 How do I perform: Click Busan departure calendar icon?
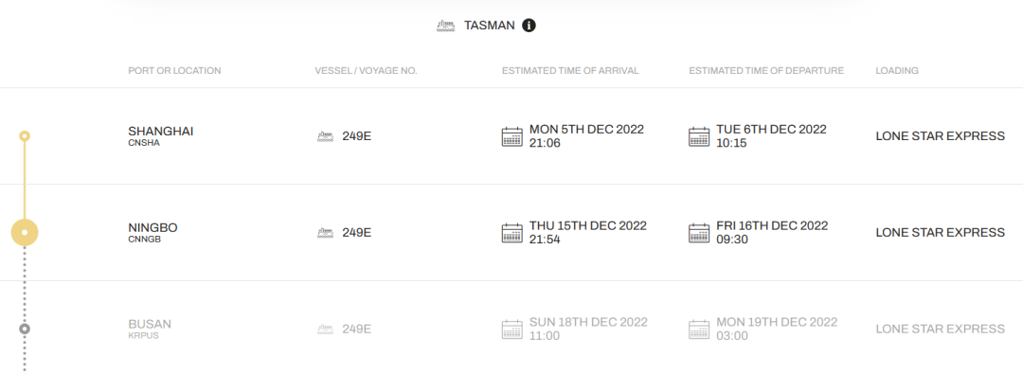(x=699, y=329)
